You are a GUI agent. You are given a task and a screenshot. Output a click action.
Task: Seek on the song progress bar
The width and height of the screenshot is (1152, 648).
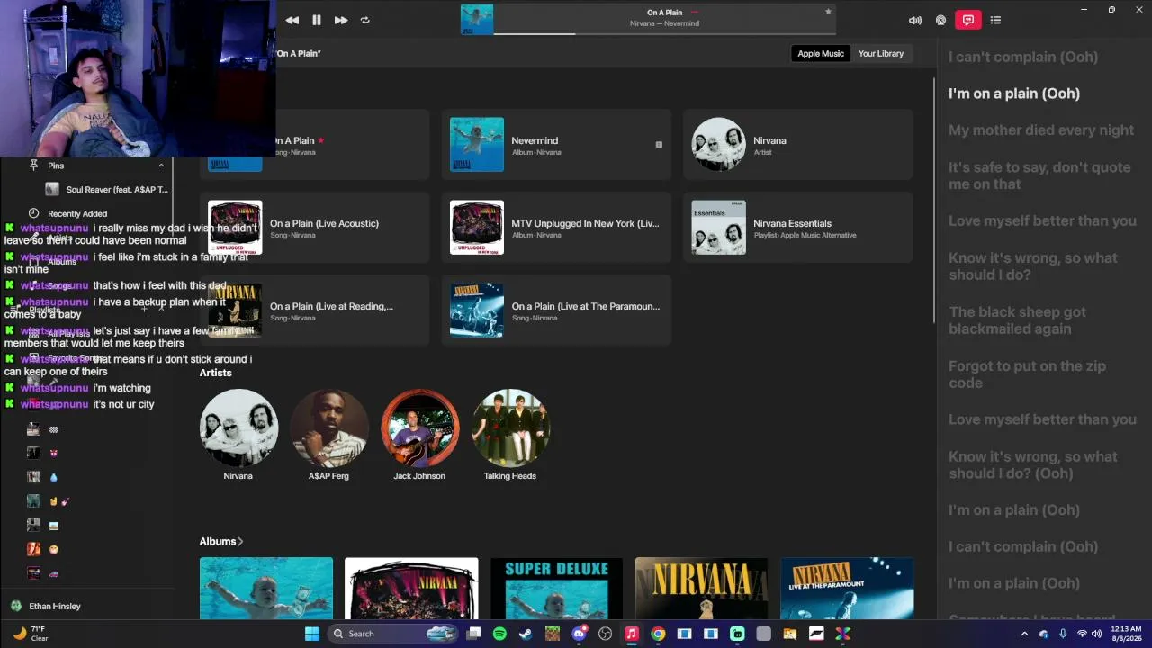coord(664,34)
